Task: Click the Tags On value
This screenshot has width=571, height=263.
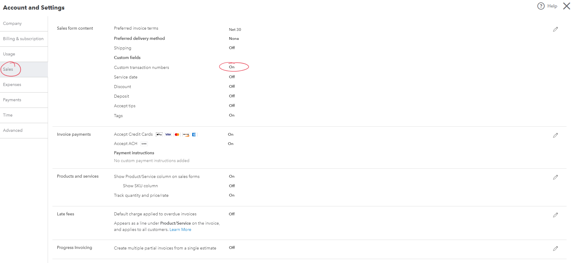Action: pyautogui.click(x=232, y=115)
